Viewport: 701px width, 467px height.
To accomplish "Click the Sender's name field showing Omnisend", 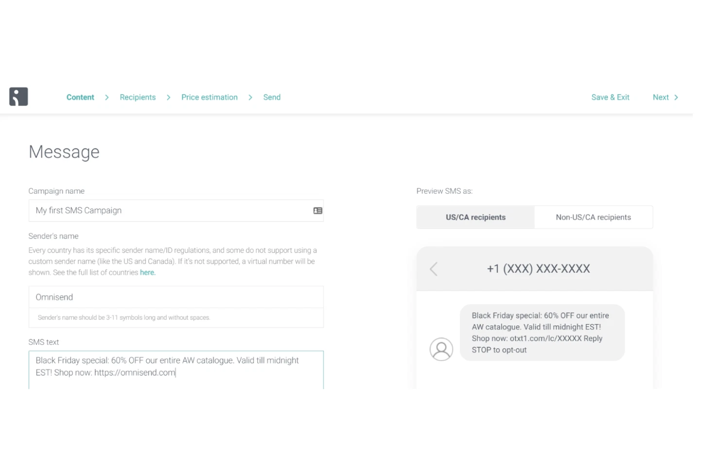I will [x=142, y=297].
